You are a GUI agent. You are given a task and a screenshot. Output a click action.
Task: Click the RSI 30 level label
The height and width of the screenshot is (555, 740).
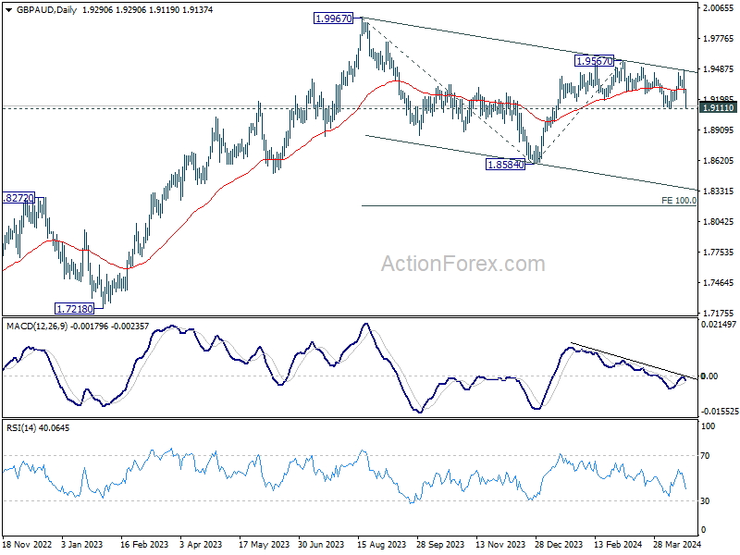tap(705, 501)
